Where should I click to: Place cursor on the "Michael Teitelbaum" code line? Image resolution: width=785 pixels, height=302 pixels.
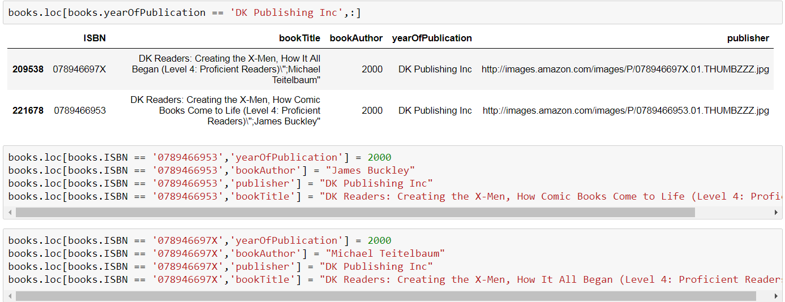point(226,253)
